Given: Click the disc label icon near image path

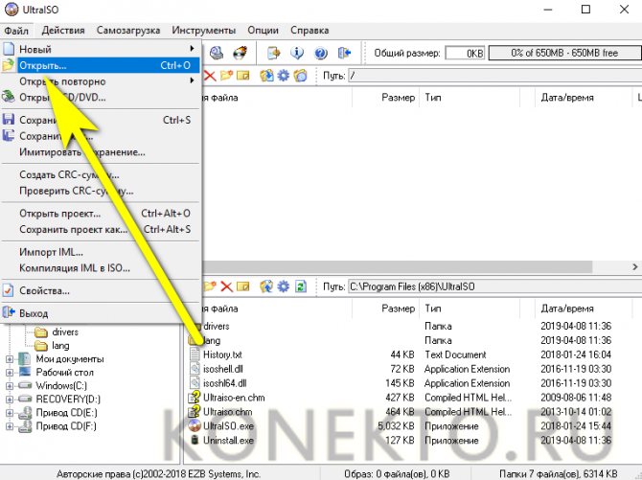Looking at the screenshot, I should [300, 76].
